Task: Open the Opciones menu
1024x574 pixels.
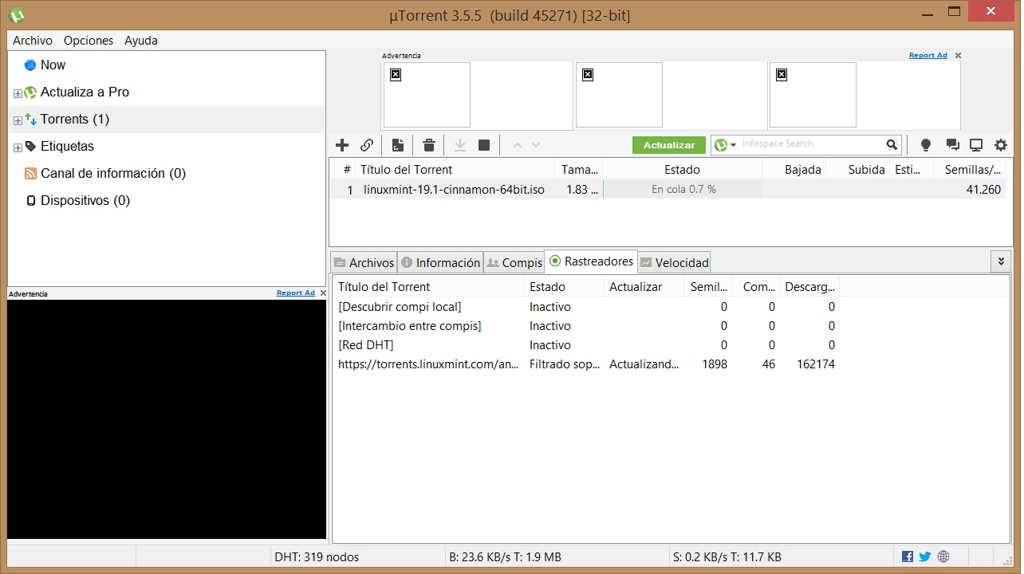Action: 89,41
